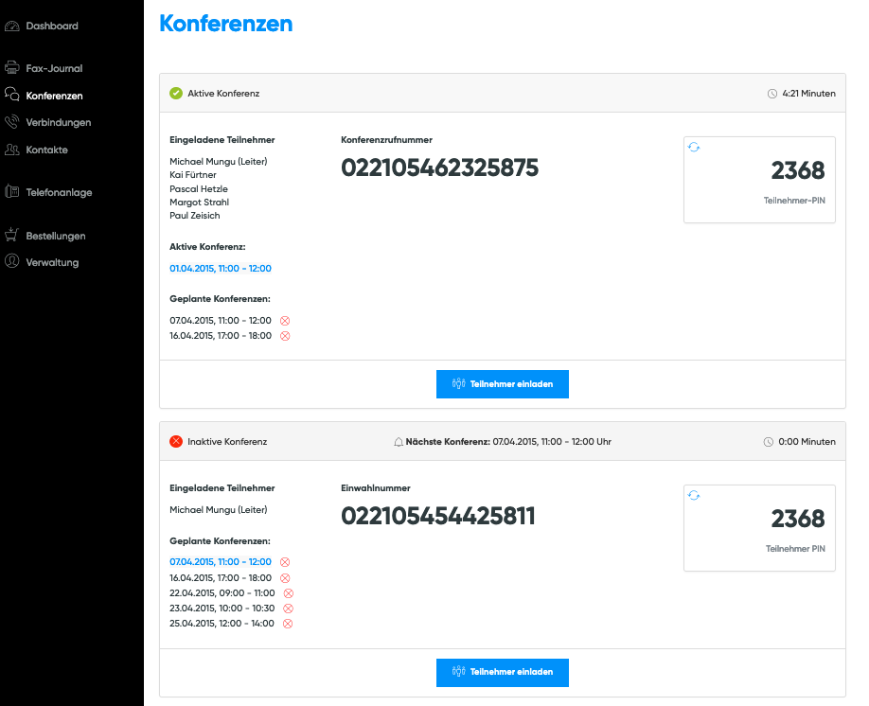Open Verwaltung in the sidebar menu
This screenshot has width=869, height=706.
point(52,262)
